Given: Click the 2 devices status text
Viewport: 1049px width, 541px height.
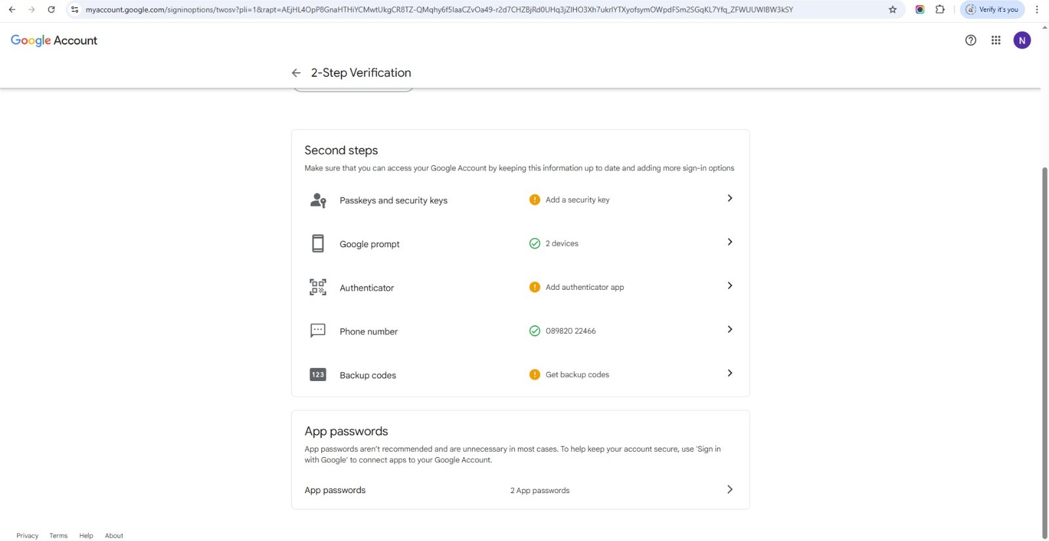Looking at the screenshot, I should 562,244.
